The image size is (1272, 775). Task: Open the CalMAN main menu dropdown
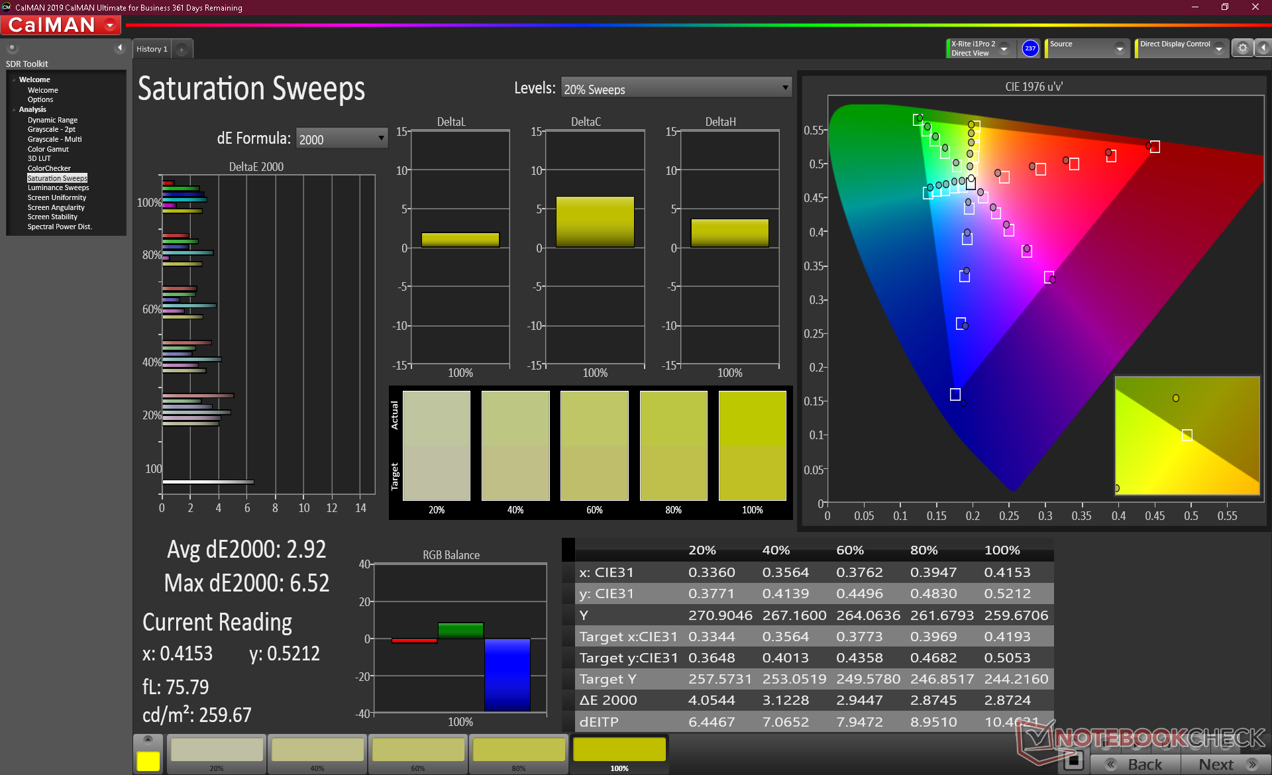[x=111, y=25]
